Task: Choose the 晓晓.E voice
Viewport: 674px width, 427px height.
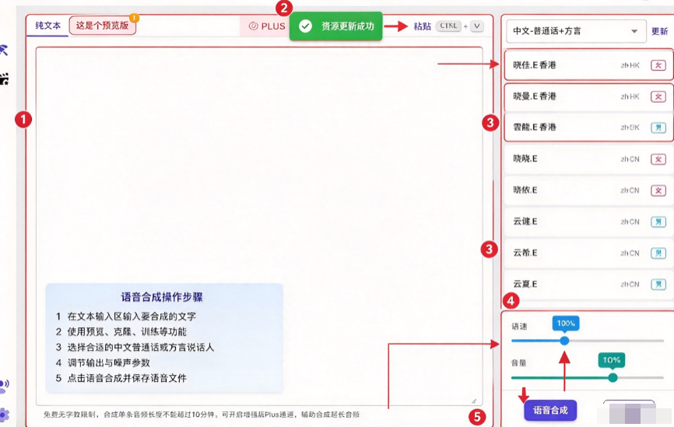Action: point(588,159)
